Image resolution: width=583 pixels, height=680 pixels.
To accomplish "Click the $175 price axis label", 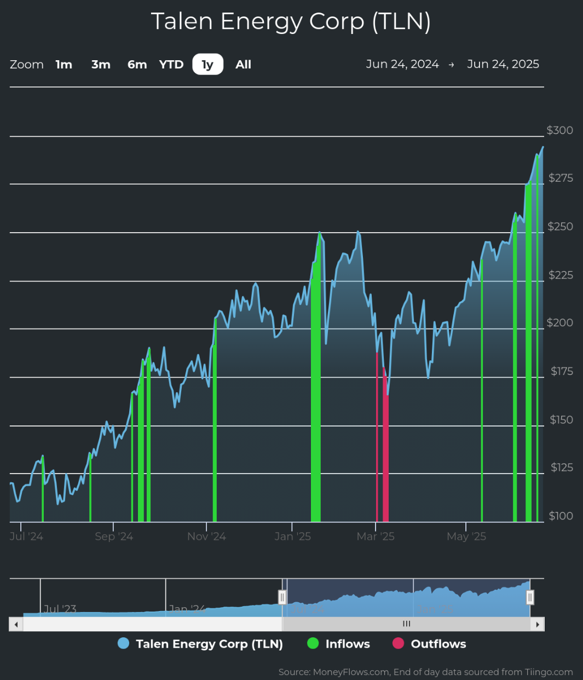I will click(x=562, y=371).
